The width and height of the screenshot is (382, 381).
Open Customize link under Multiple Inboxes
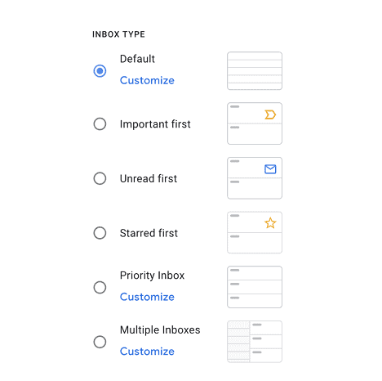click(x=147, y=352)
